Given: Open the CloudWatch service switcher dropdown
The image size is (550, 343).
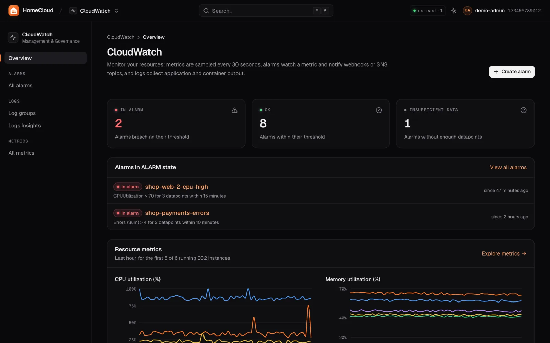Looking at the screenshot, I should [95, 11].
